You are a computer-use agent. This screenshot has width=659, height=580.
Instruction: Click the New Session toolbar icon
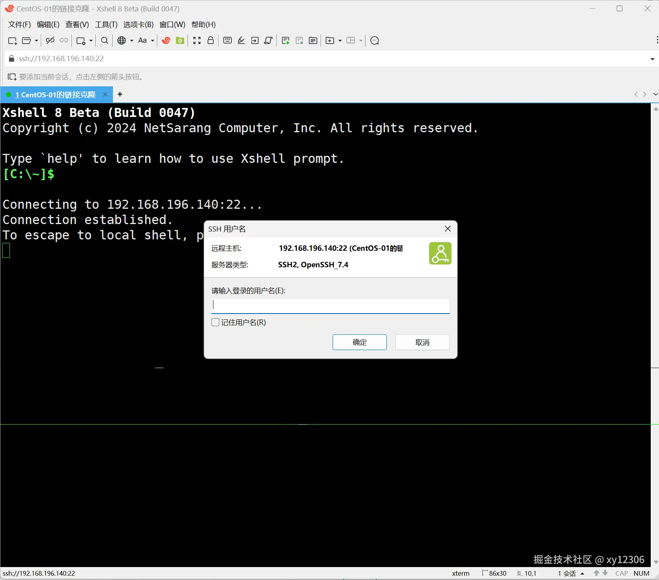pyautogui.click(x=13, y=40)
